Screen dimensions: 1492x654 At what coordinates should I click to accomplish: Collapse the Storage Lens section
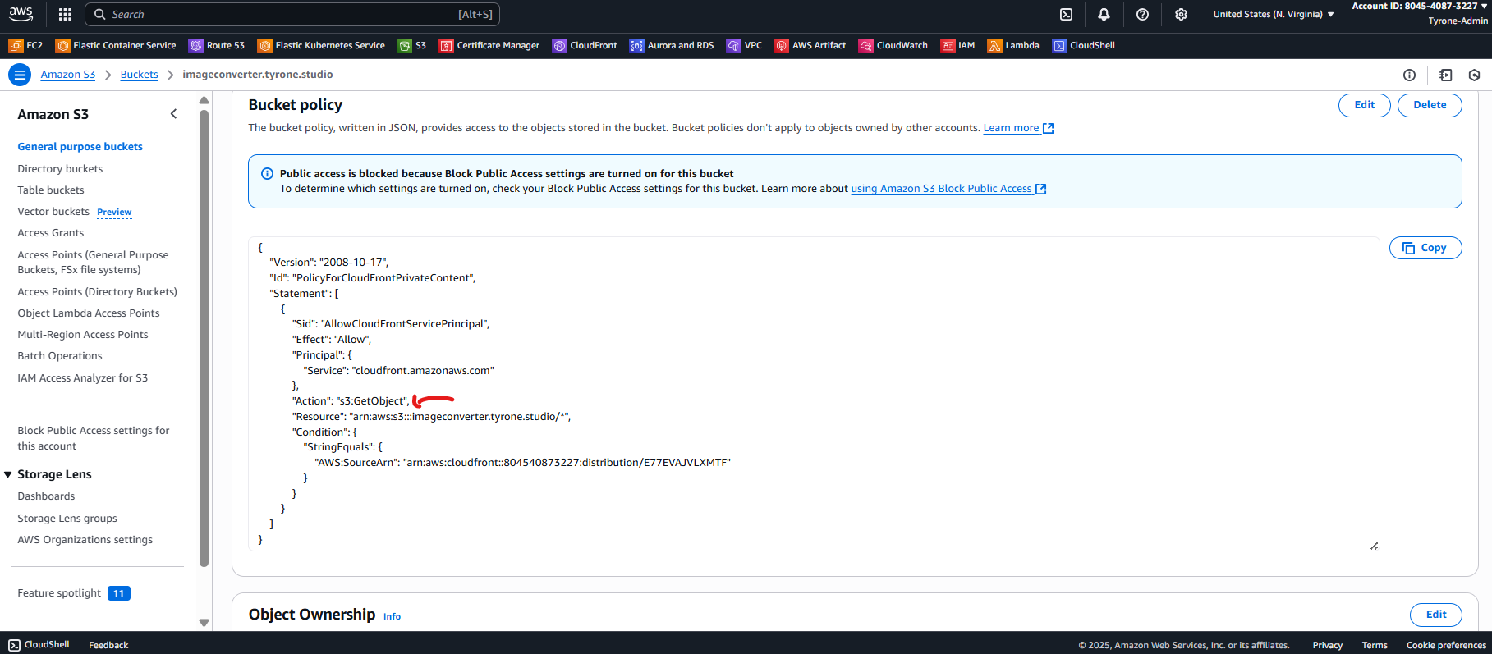(8, 474)
